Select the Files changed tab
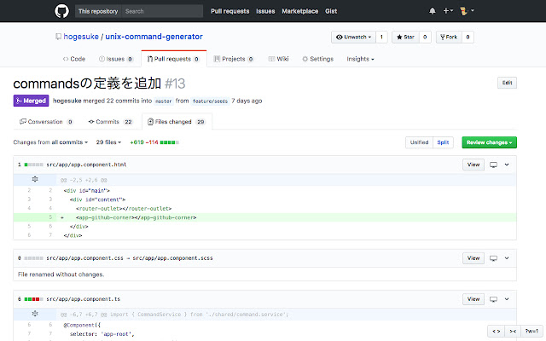This screenshot has width=546, height=341. [x=177, y=122]
